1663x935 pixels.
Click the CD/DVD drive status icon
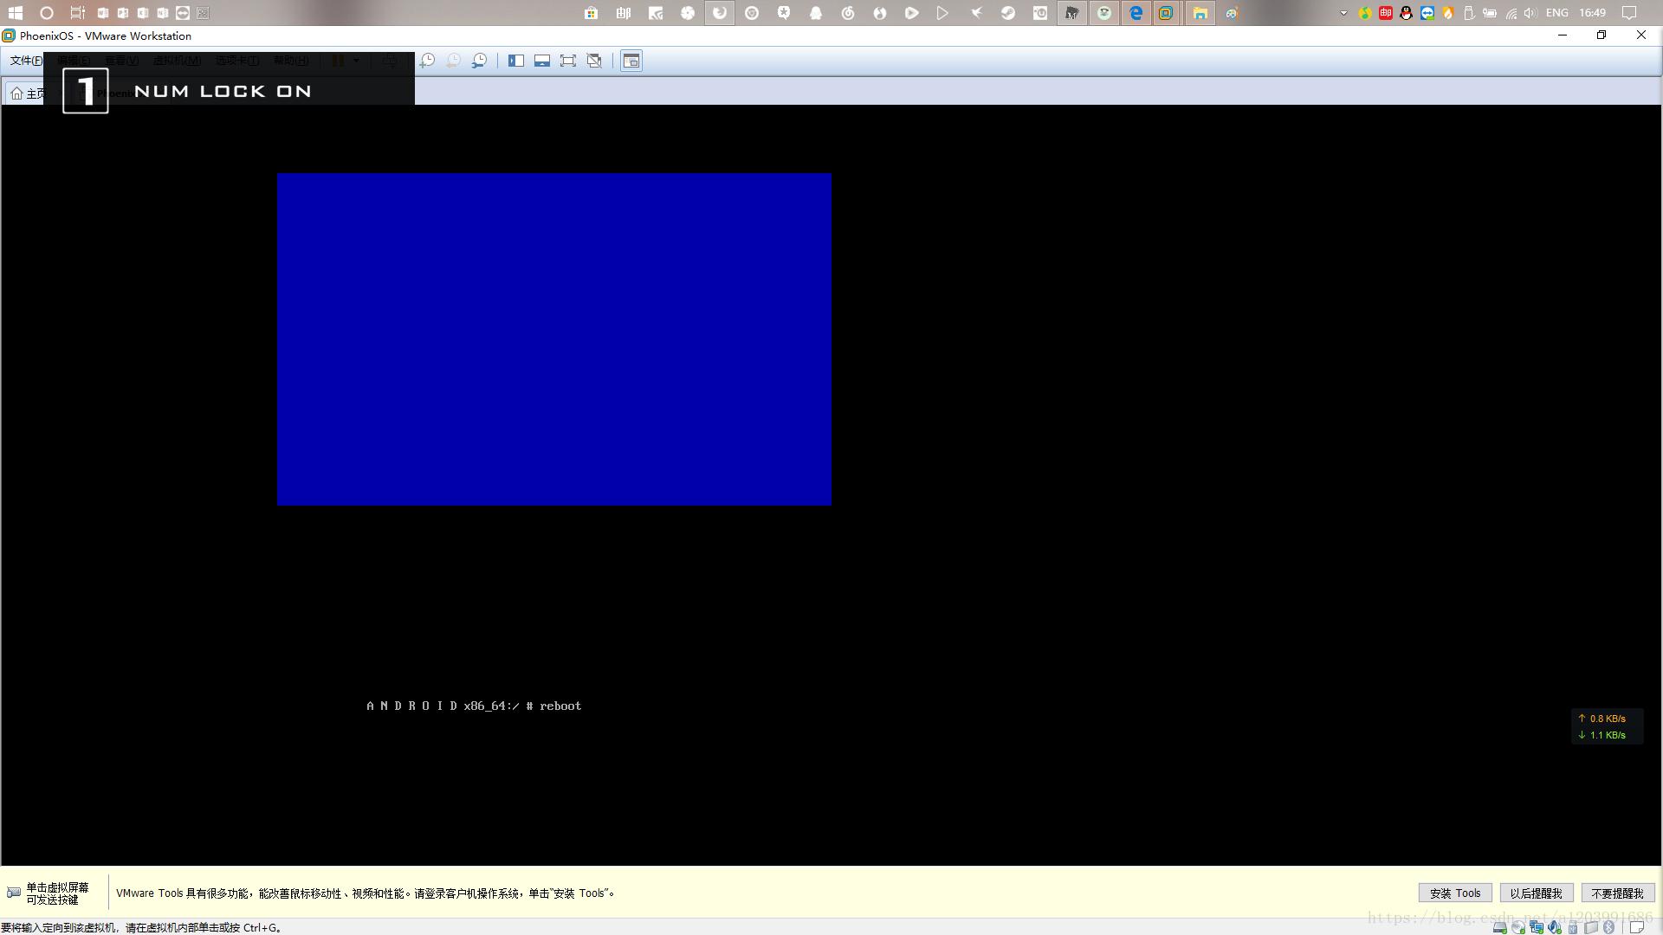point(1517,927)
